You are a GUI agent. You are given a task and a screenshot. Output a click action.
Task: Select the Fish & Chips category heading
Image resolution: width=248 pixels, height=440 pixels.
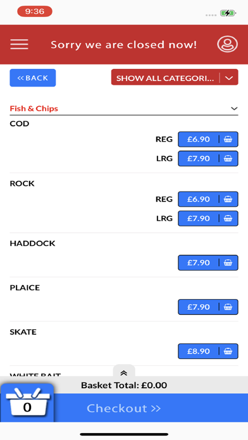click(34, 109)
